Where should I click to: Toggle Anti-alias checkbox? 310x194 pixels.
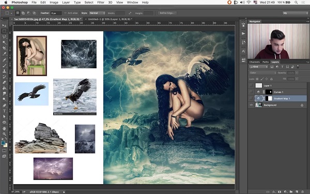[x=65, y=13]
